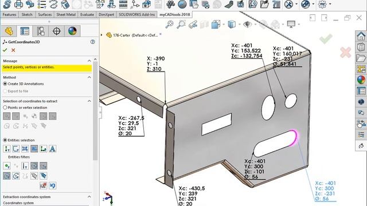Image resolution: width=367 pixels, height=206 pixels.
Task: Open the DimXpertManager crosshair tab
Action: (x=57, y=31)
